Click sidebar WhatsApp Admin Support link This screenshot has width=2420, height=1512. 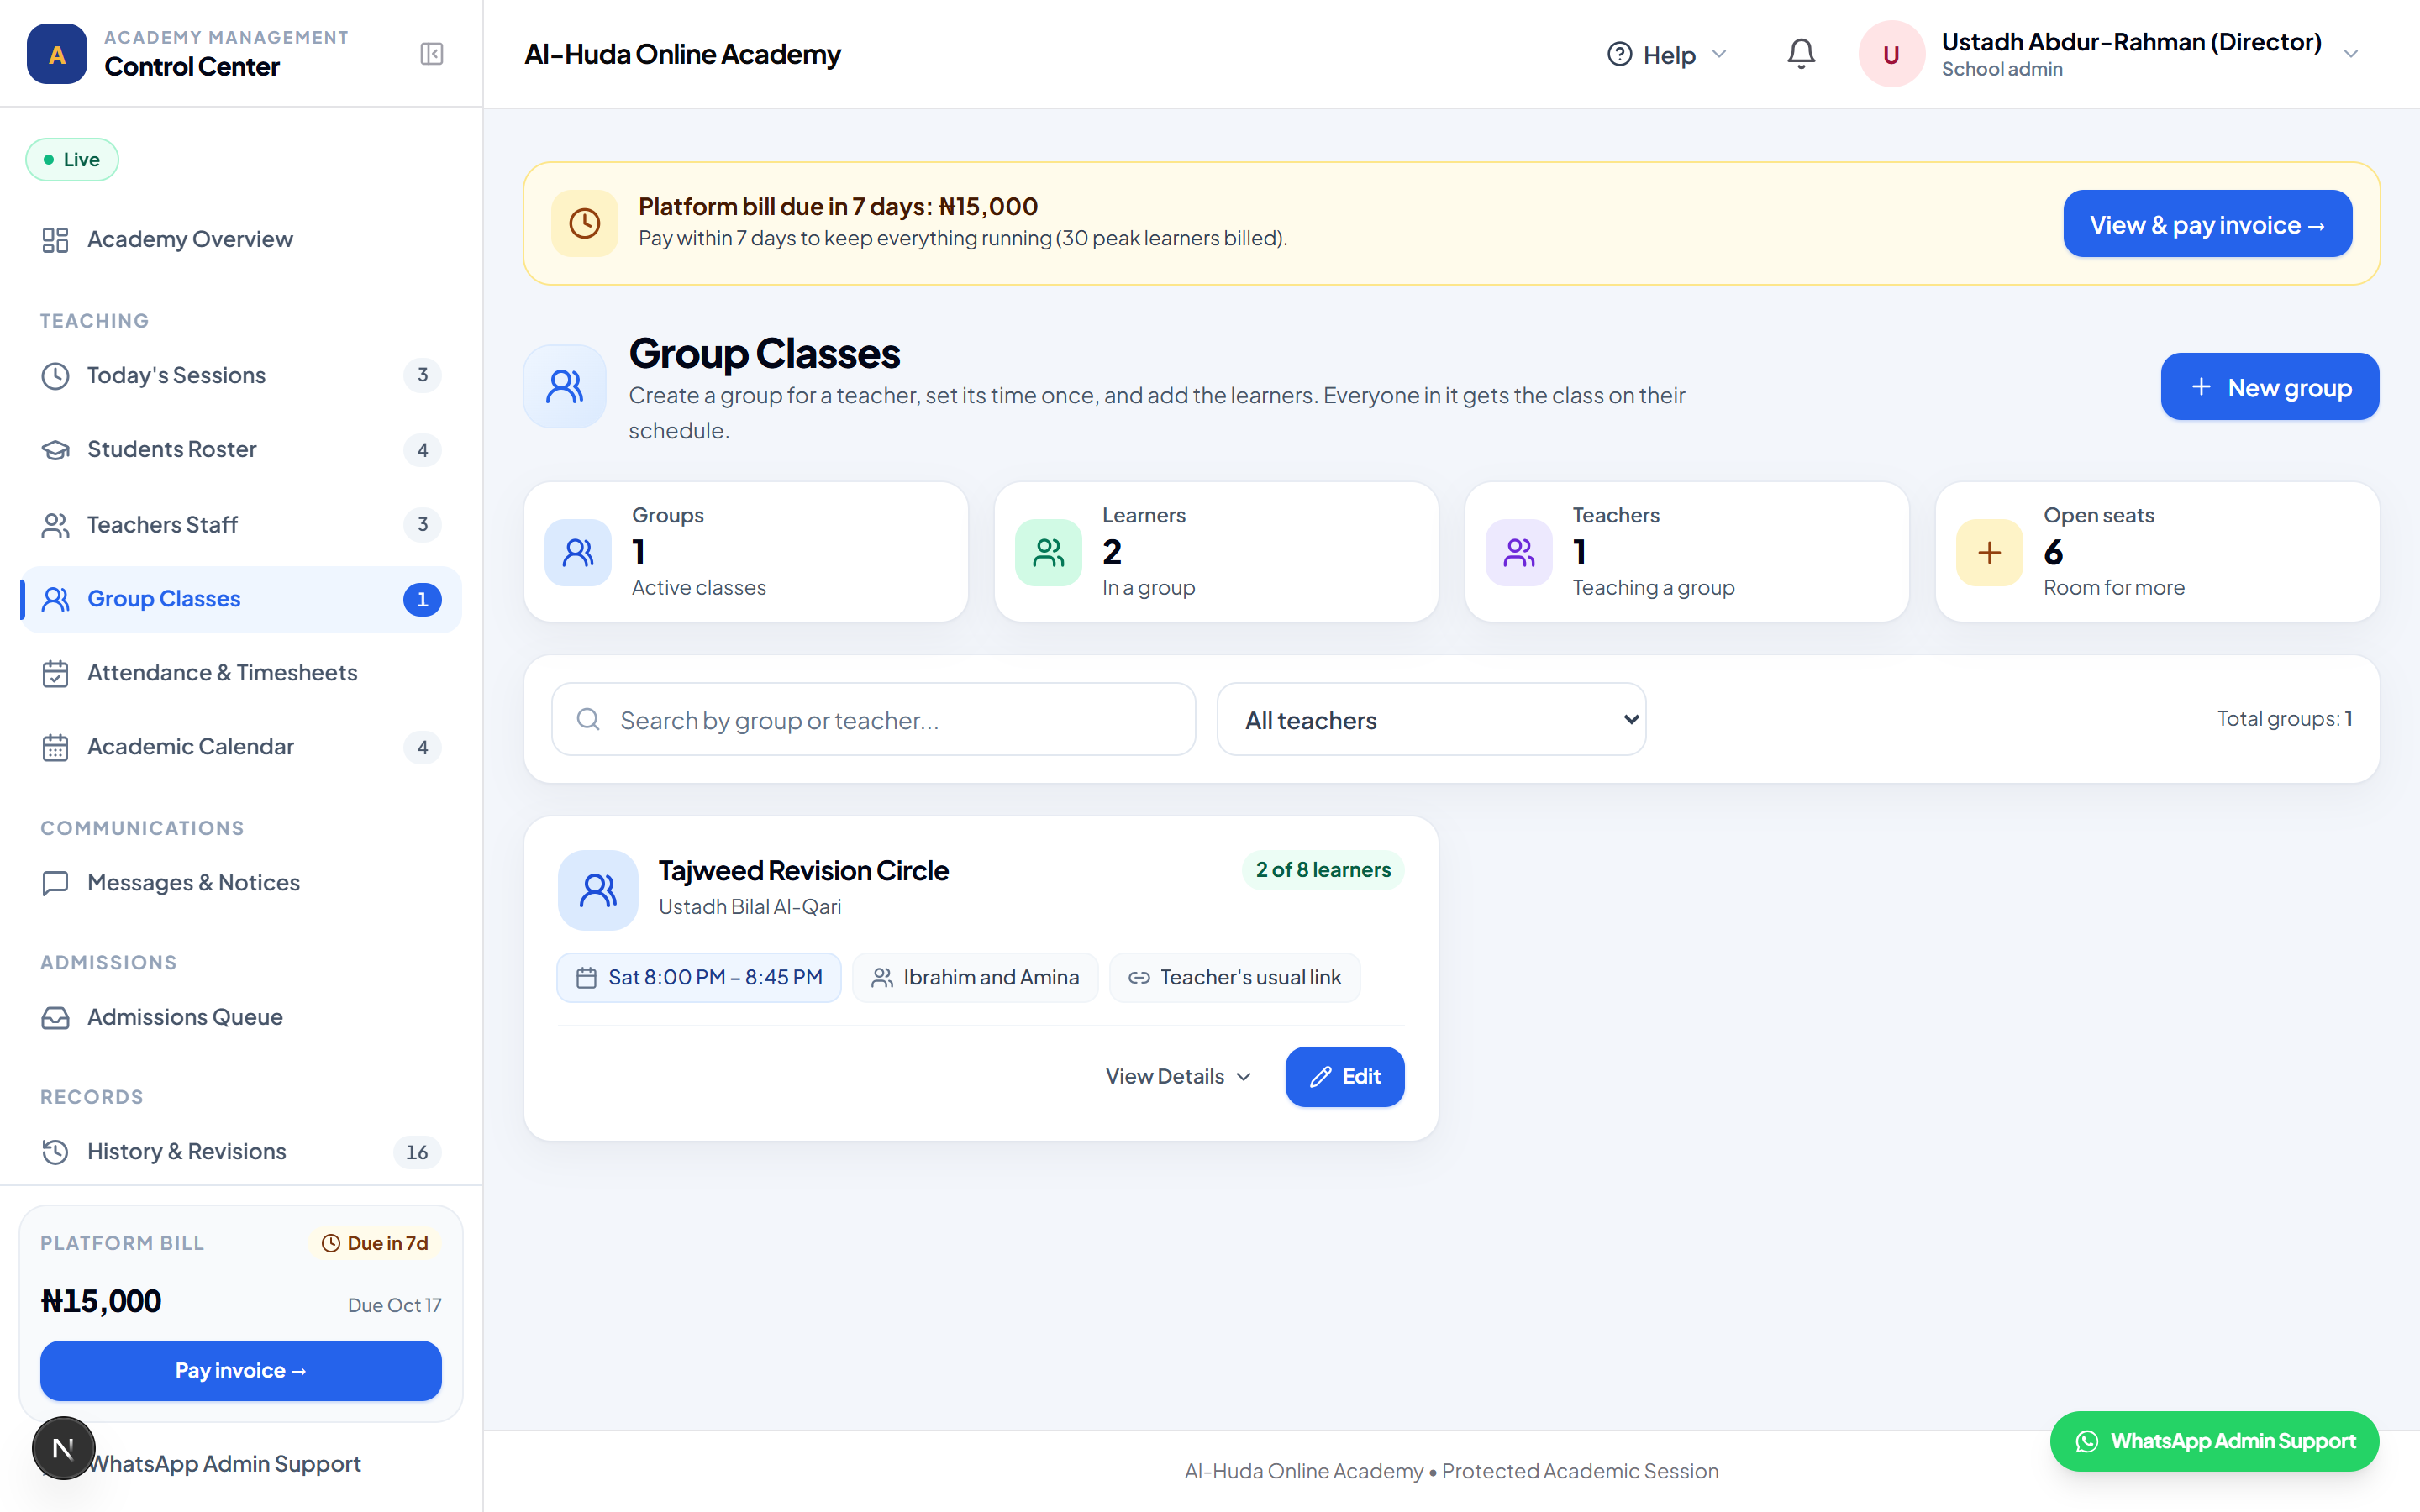point(224,1464)
